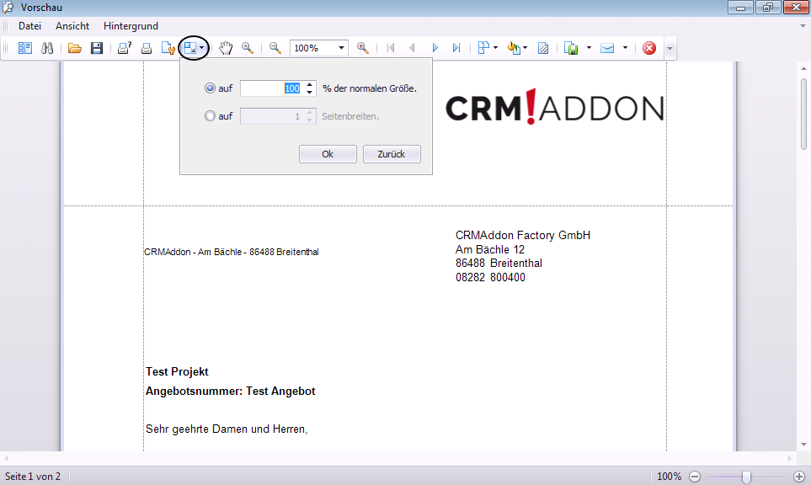811x485 pixels.
Task: Restore down the Vorschau window
Action: pos(767,8)
